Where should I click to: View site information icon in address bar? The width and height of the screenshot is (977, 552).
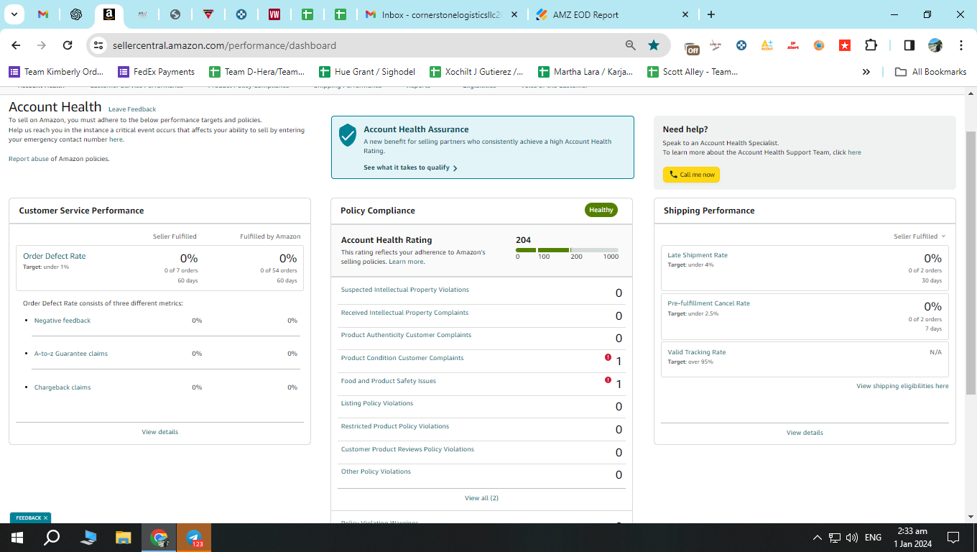99,45
